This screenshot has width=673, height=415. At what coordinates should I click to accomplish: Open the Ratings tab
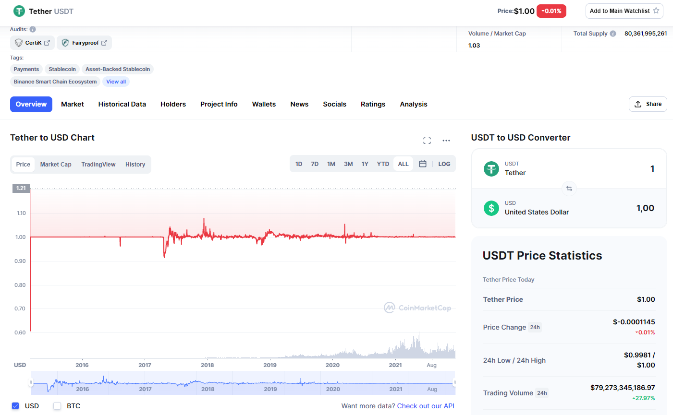pos(373,104)
